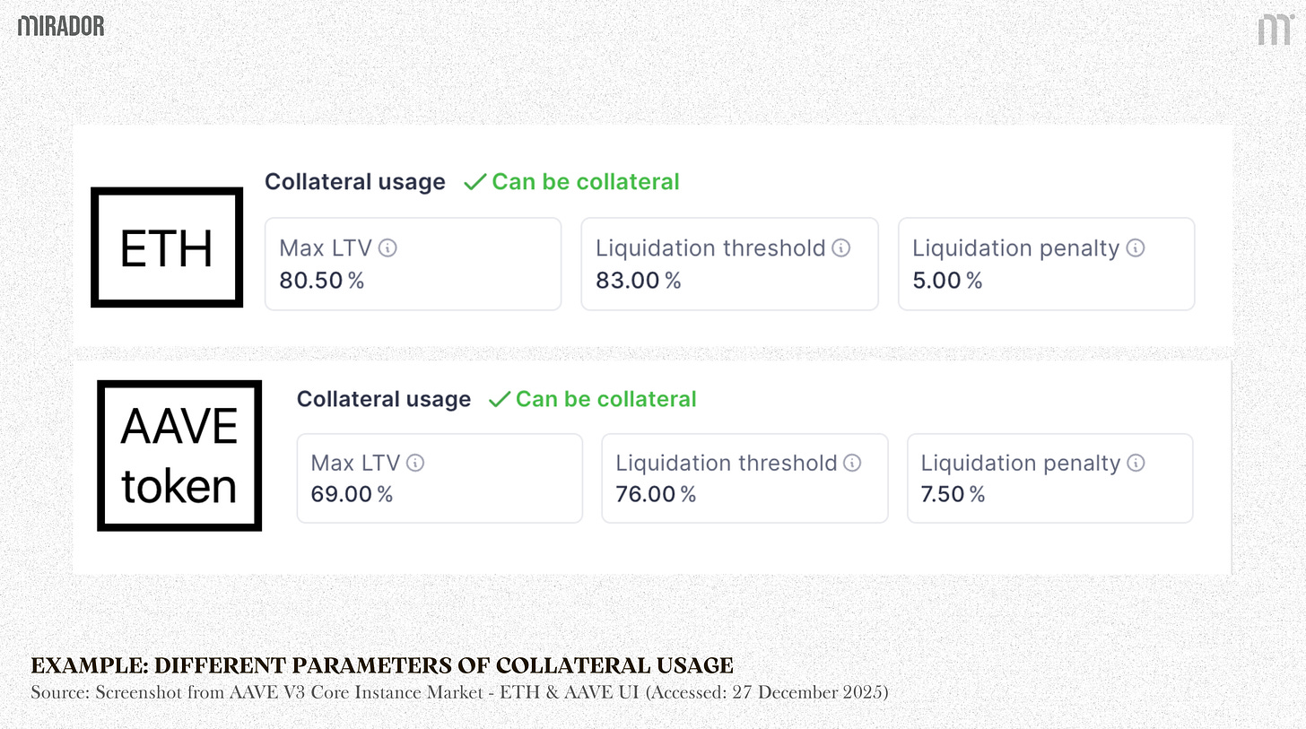The height and width of the screenshot is (729, 1306).
Task: Click the AAVE Max LTV 69.00% card
Action: (x=440, y=479)
